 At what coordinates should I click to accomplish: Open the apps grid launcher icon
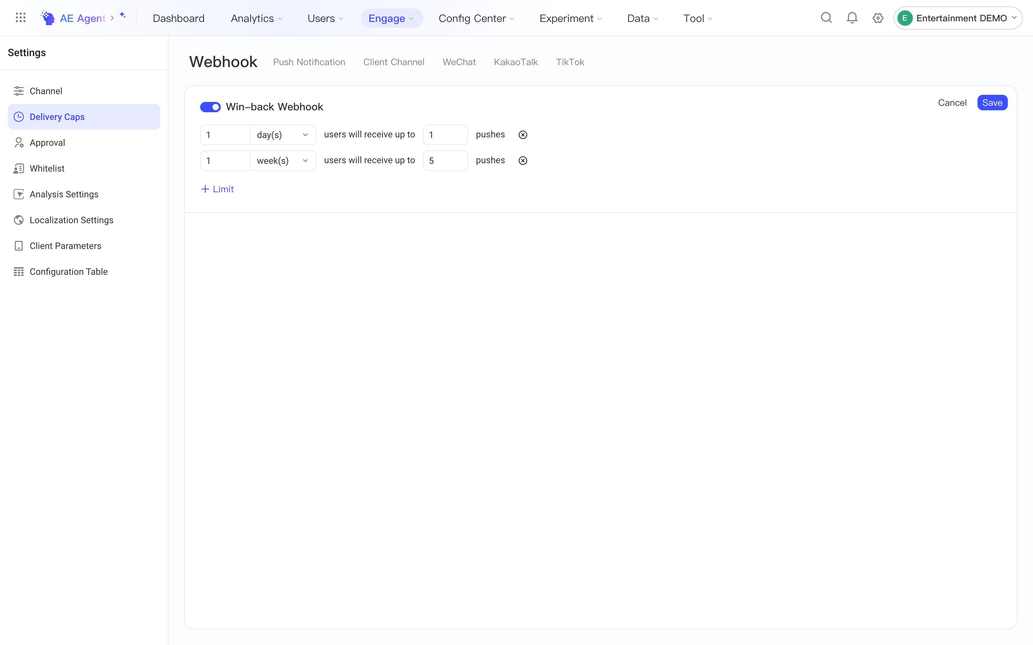(x=20, y=18)
